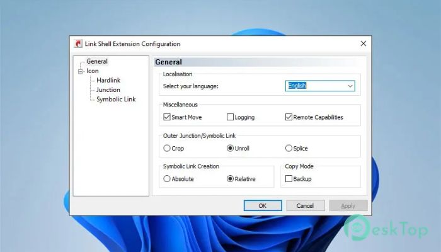
Task: Click the General panel heading
Action: tap(168, 62)
